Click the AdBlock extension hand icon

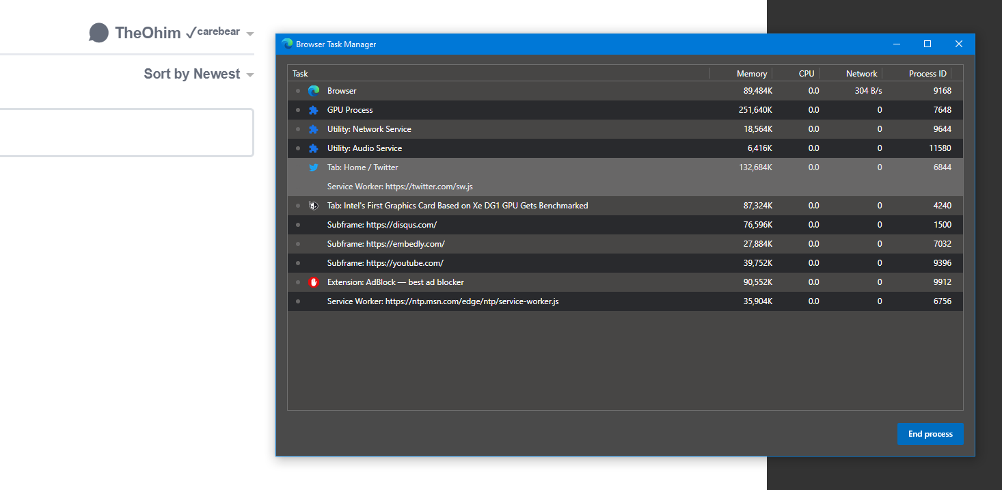(x=314, y=282)
